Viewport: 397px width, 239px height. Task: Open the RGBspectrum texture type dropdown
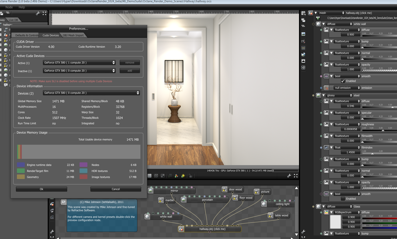(x=347, y=212)
